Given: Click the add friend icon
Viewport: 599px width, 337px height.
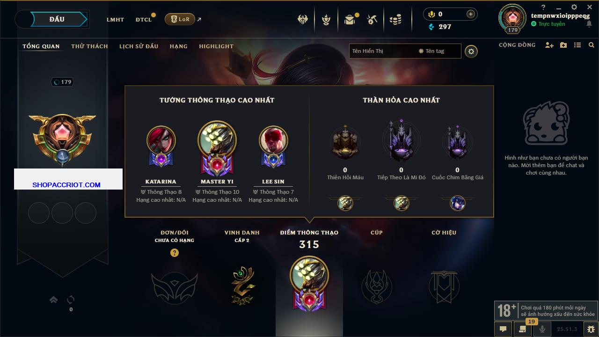Looking at the screenshot, I should tap(549, 45).
